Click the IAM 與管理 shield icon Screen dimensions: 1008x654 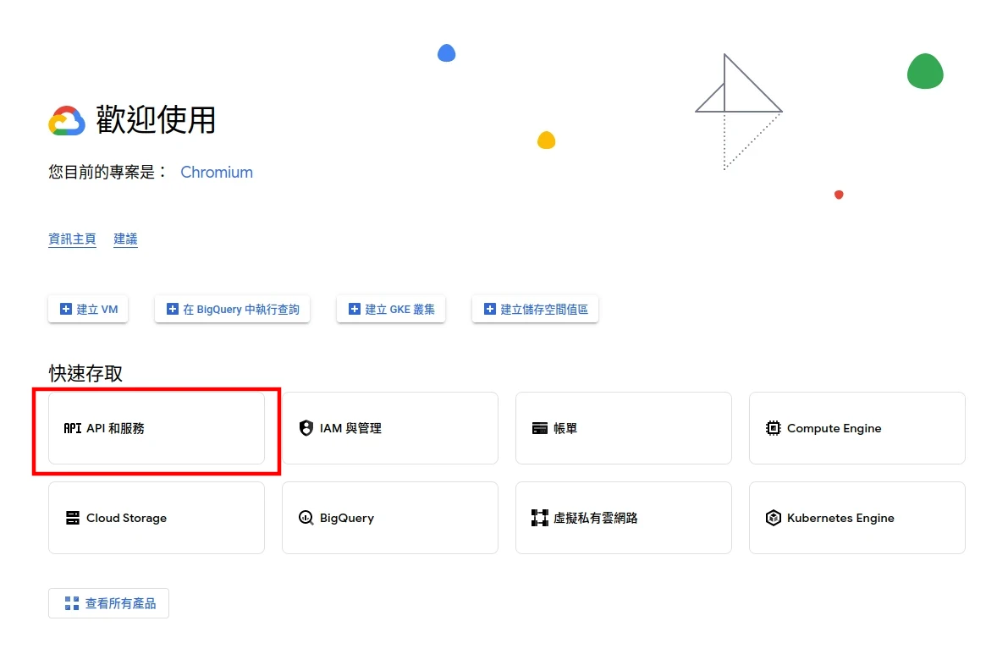point(306,428)
